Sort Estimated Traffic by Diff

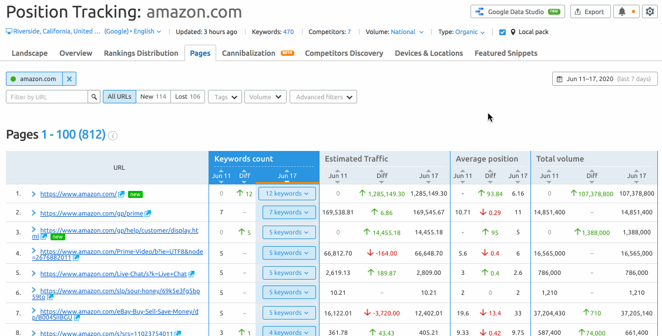[382, 176]
